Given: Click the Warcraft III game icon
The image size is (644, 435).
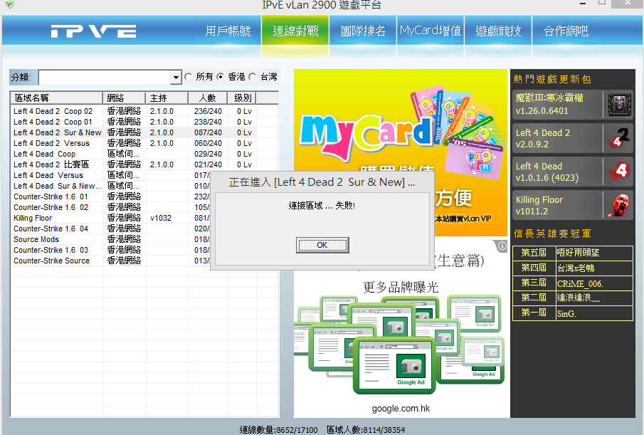Looking at the screenshot, I should point(619,105).
